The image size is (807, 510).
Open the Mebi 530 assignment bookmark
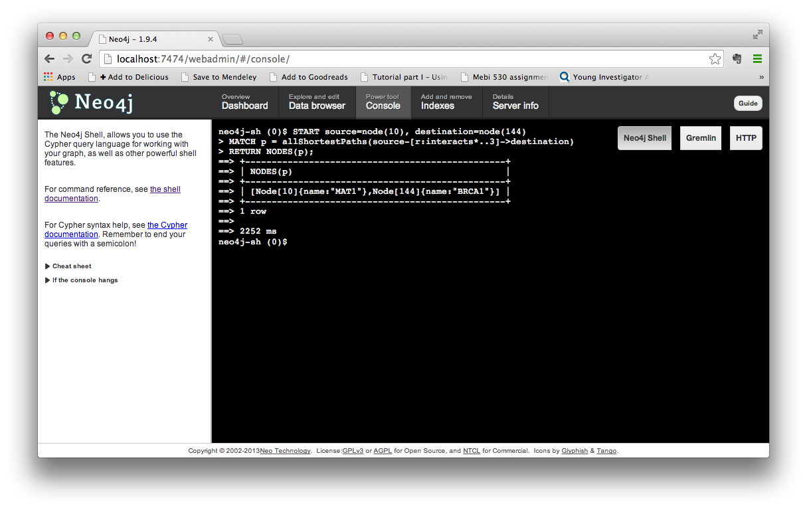coord(504,77)
